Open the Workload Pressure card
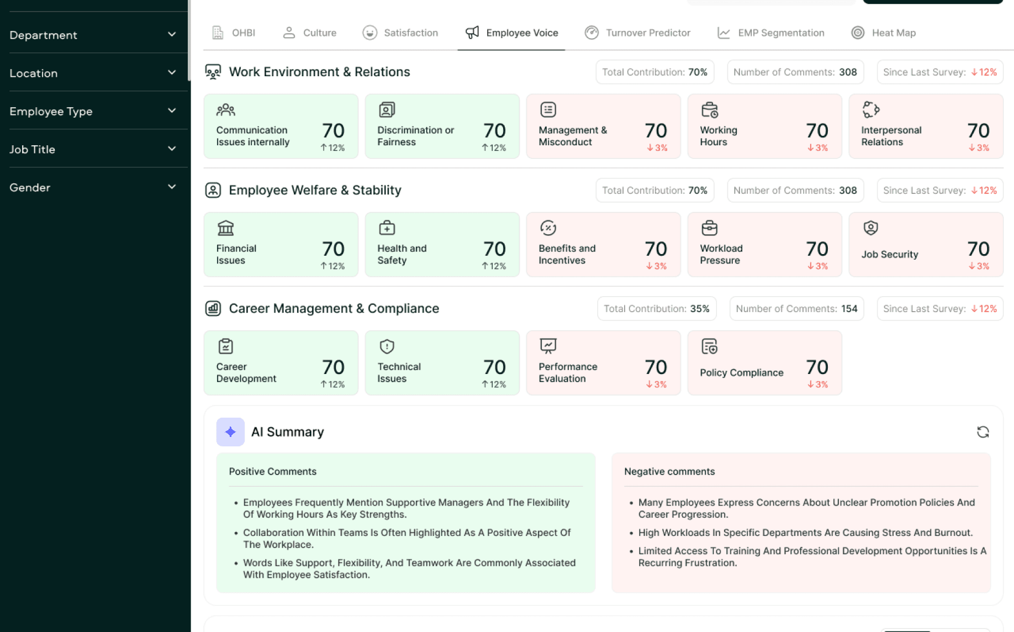 click(x=764, y=245)
